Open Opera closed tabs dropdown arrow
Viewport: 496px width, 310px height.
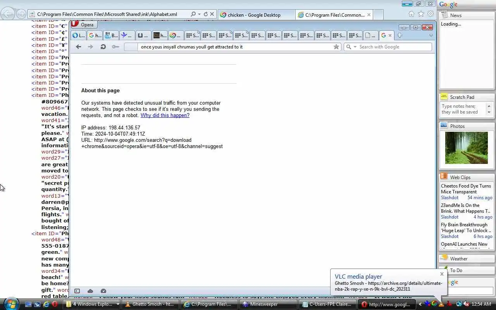[431, 35]
